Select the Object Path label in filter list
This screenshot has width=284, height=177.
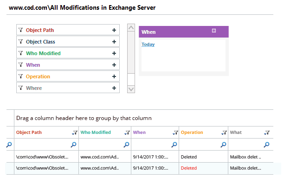[40, 30]
